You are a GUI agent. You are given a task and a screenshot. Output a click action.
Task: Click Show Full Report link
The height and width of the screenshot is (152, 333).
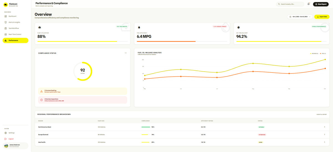click(x=322, y=114)
